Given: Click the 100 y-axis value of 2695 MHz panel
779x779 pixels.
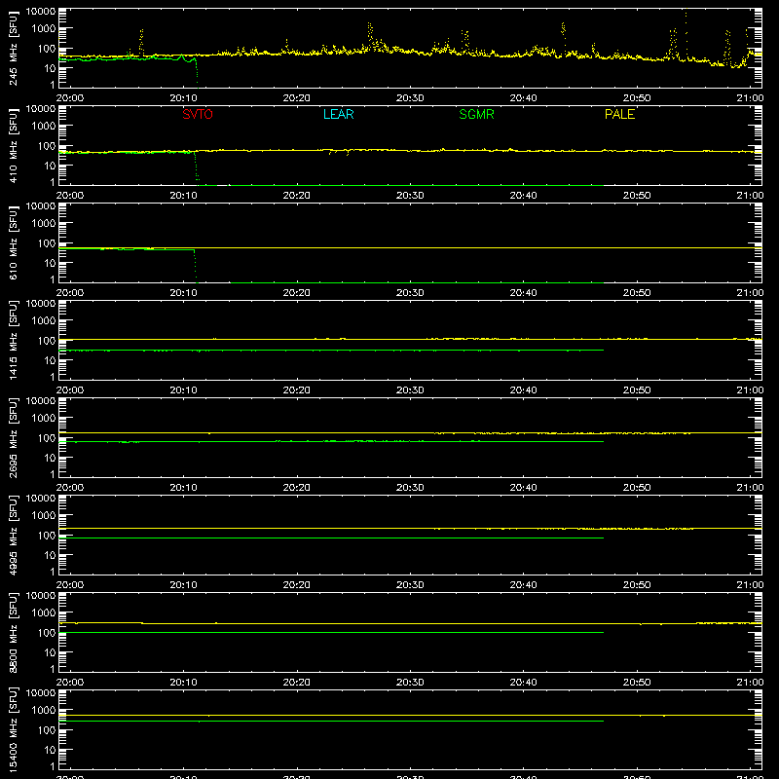Looking at the screenshot, I should coord(47,438).
